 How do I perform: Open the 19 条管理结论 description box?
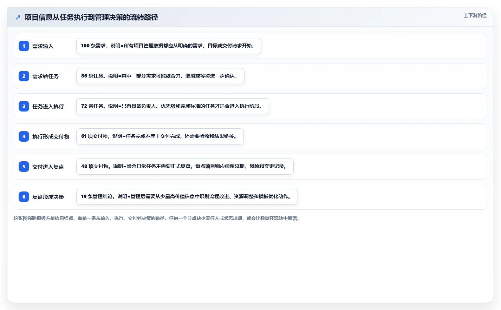tap(187, 197)
